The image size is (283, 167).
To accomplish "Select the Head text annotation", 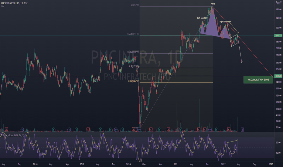I will click(213, 4).
